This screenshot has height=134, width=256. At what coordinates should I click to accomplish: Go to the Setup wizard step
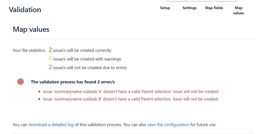pyautogui.click(x=165, y=8)
